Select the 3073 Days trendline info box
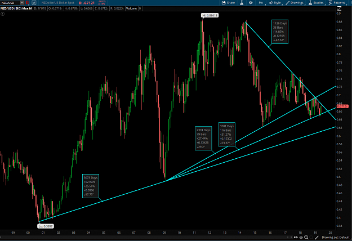The height and width of the screenshot is (241, 352). pyautogui.click(x=91, y=186)
